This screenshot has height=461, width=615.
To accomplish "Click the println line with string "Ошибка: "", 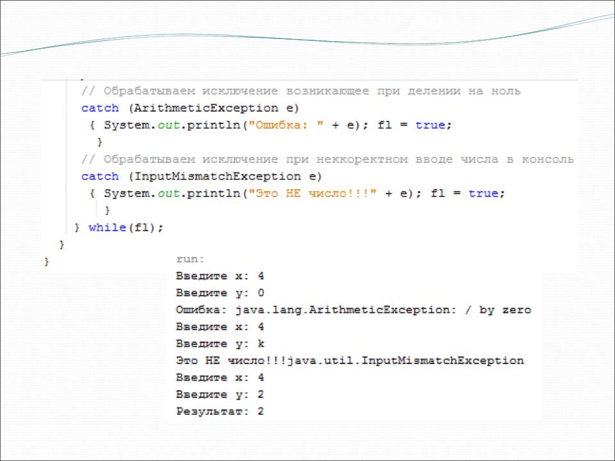I will (x=270, y=125).
